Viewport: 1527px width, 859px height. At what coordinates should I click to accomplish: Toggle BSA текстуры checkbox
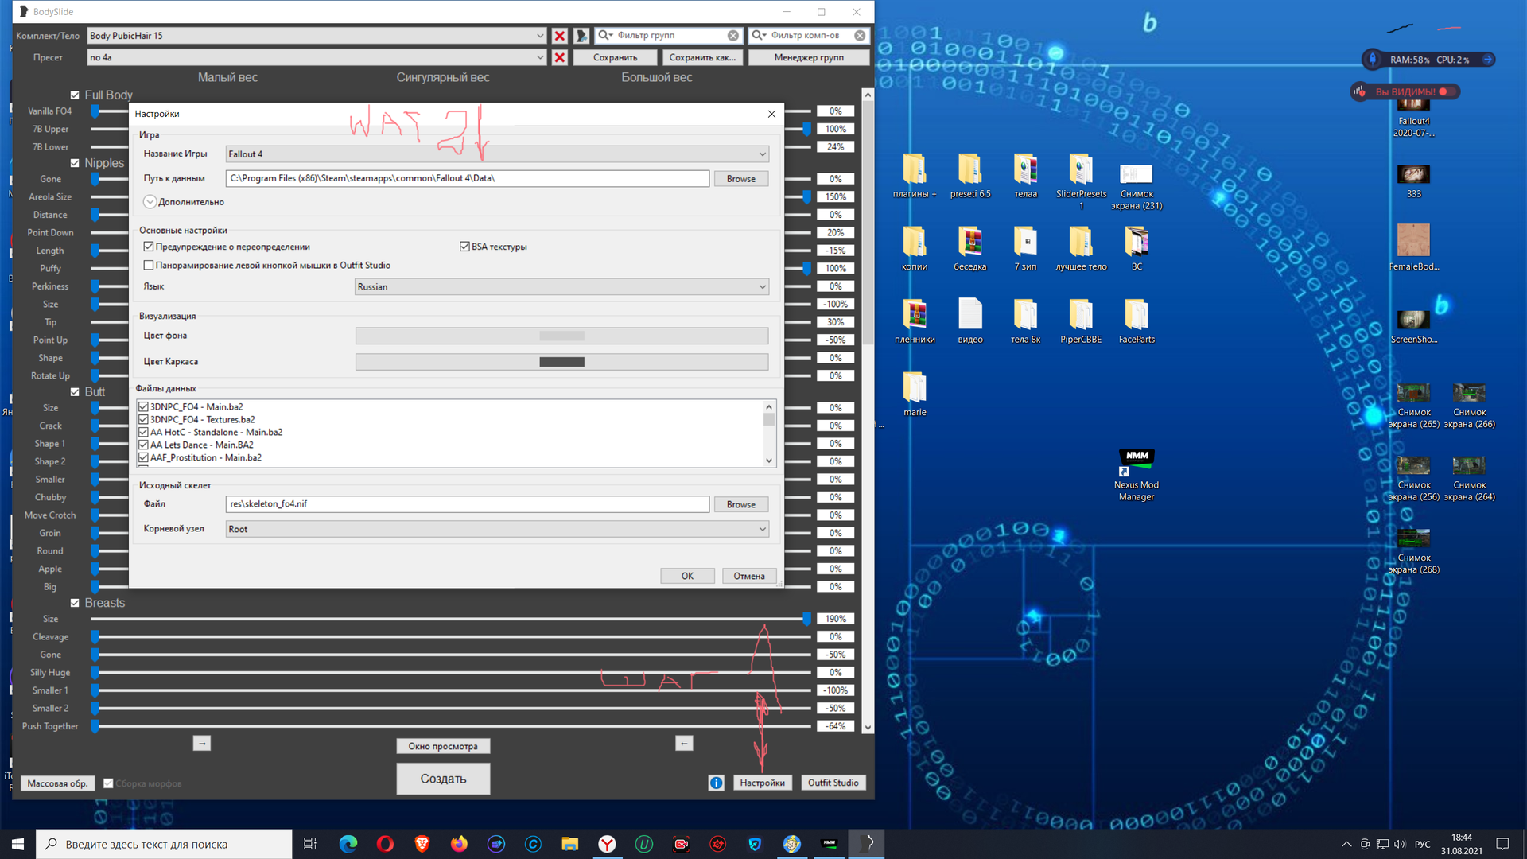[x=464, y=247]
